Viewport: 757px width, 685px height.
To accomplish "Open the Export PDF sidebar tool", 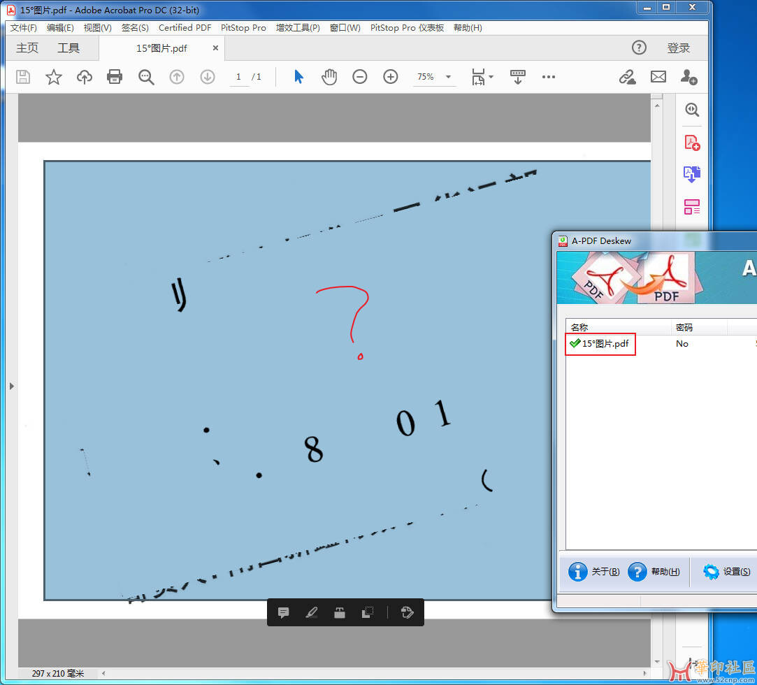I will [x=692, y=174].
